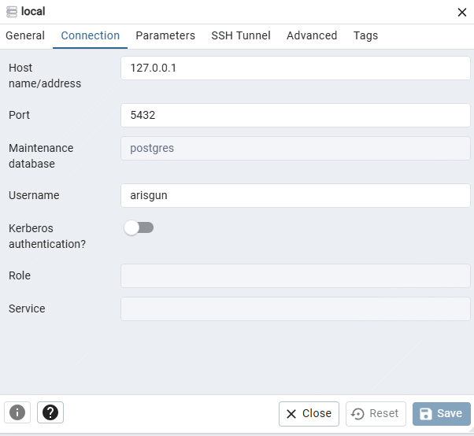The width and height of the screenshot is (474, 436).
Task: Select the Advanced tab
Action: tap(312, 35)
